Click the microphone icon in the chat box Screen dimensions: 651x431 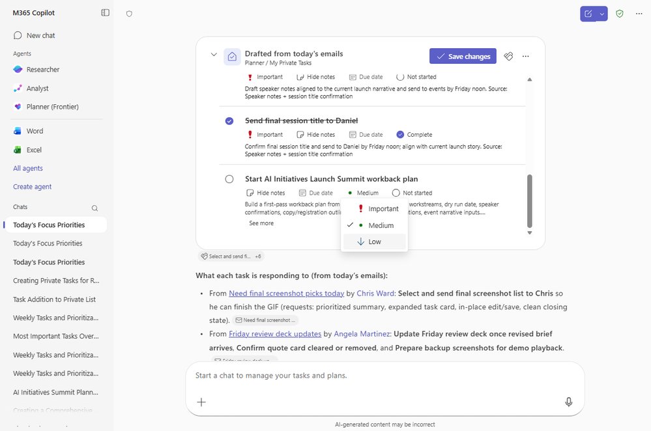click(568, 402)
